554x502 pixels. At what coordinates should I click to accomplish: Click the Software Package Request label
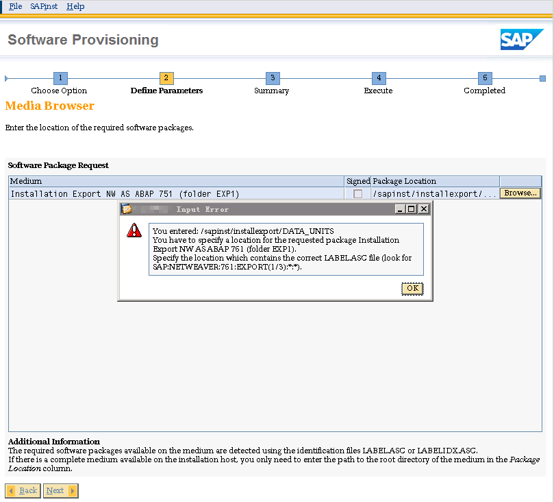pos(58,165)
